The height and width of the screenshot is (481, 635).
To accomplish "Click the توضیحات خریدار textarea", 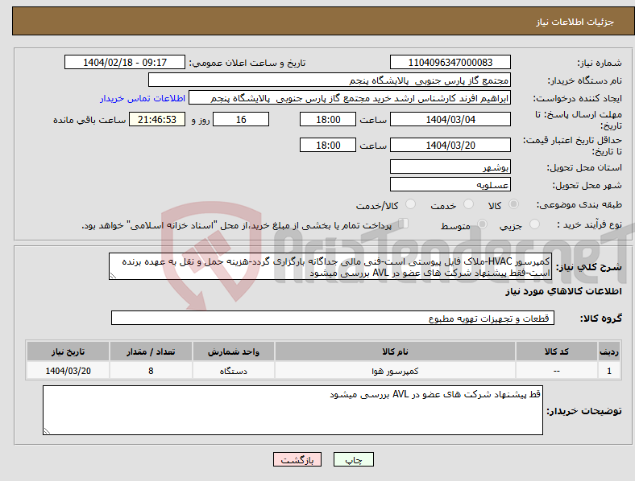I will tap(293, 410).
